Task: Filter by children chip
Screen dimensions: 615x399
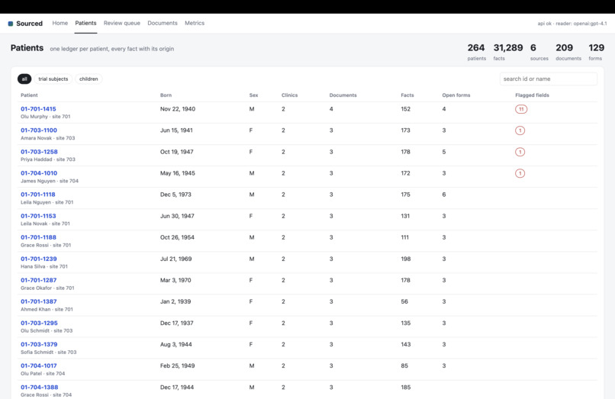Action: pos(89,79)
